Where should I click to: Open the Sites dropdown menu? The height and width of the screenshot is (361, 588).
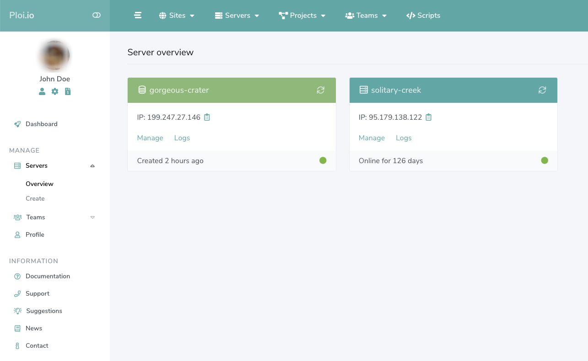click(177, 16)
